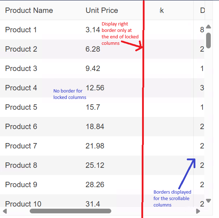Select the 9.42 unit price cell
The width and height of the screenshot is (219, 218).
point(93,68)
